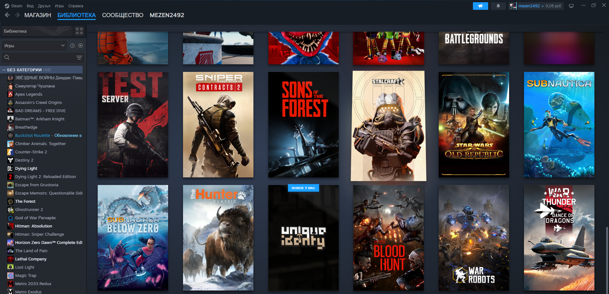Select Destiny 2 in the list
Viewport: 609px width, 294px height.
pyautogui.click(x=24, y=160)
